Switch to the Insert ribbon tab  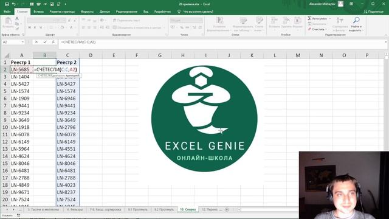tap(38, 12)
